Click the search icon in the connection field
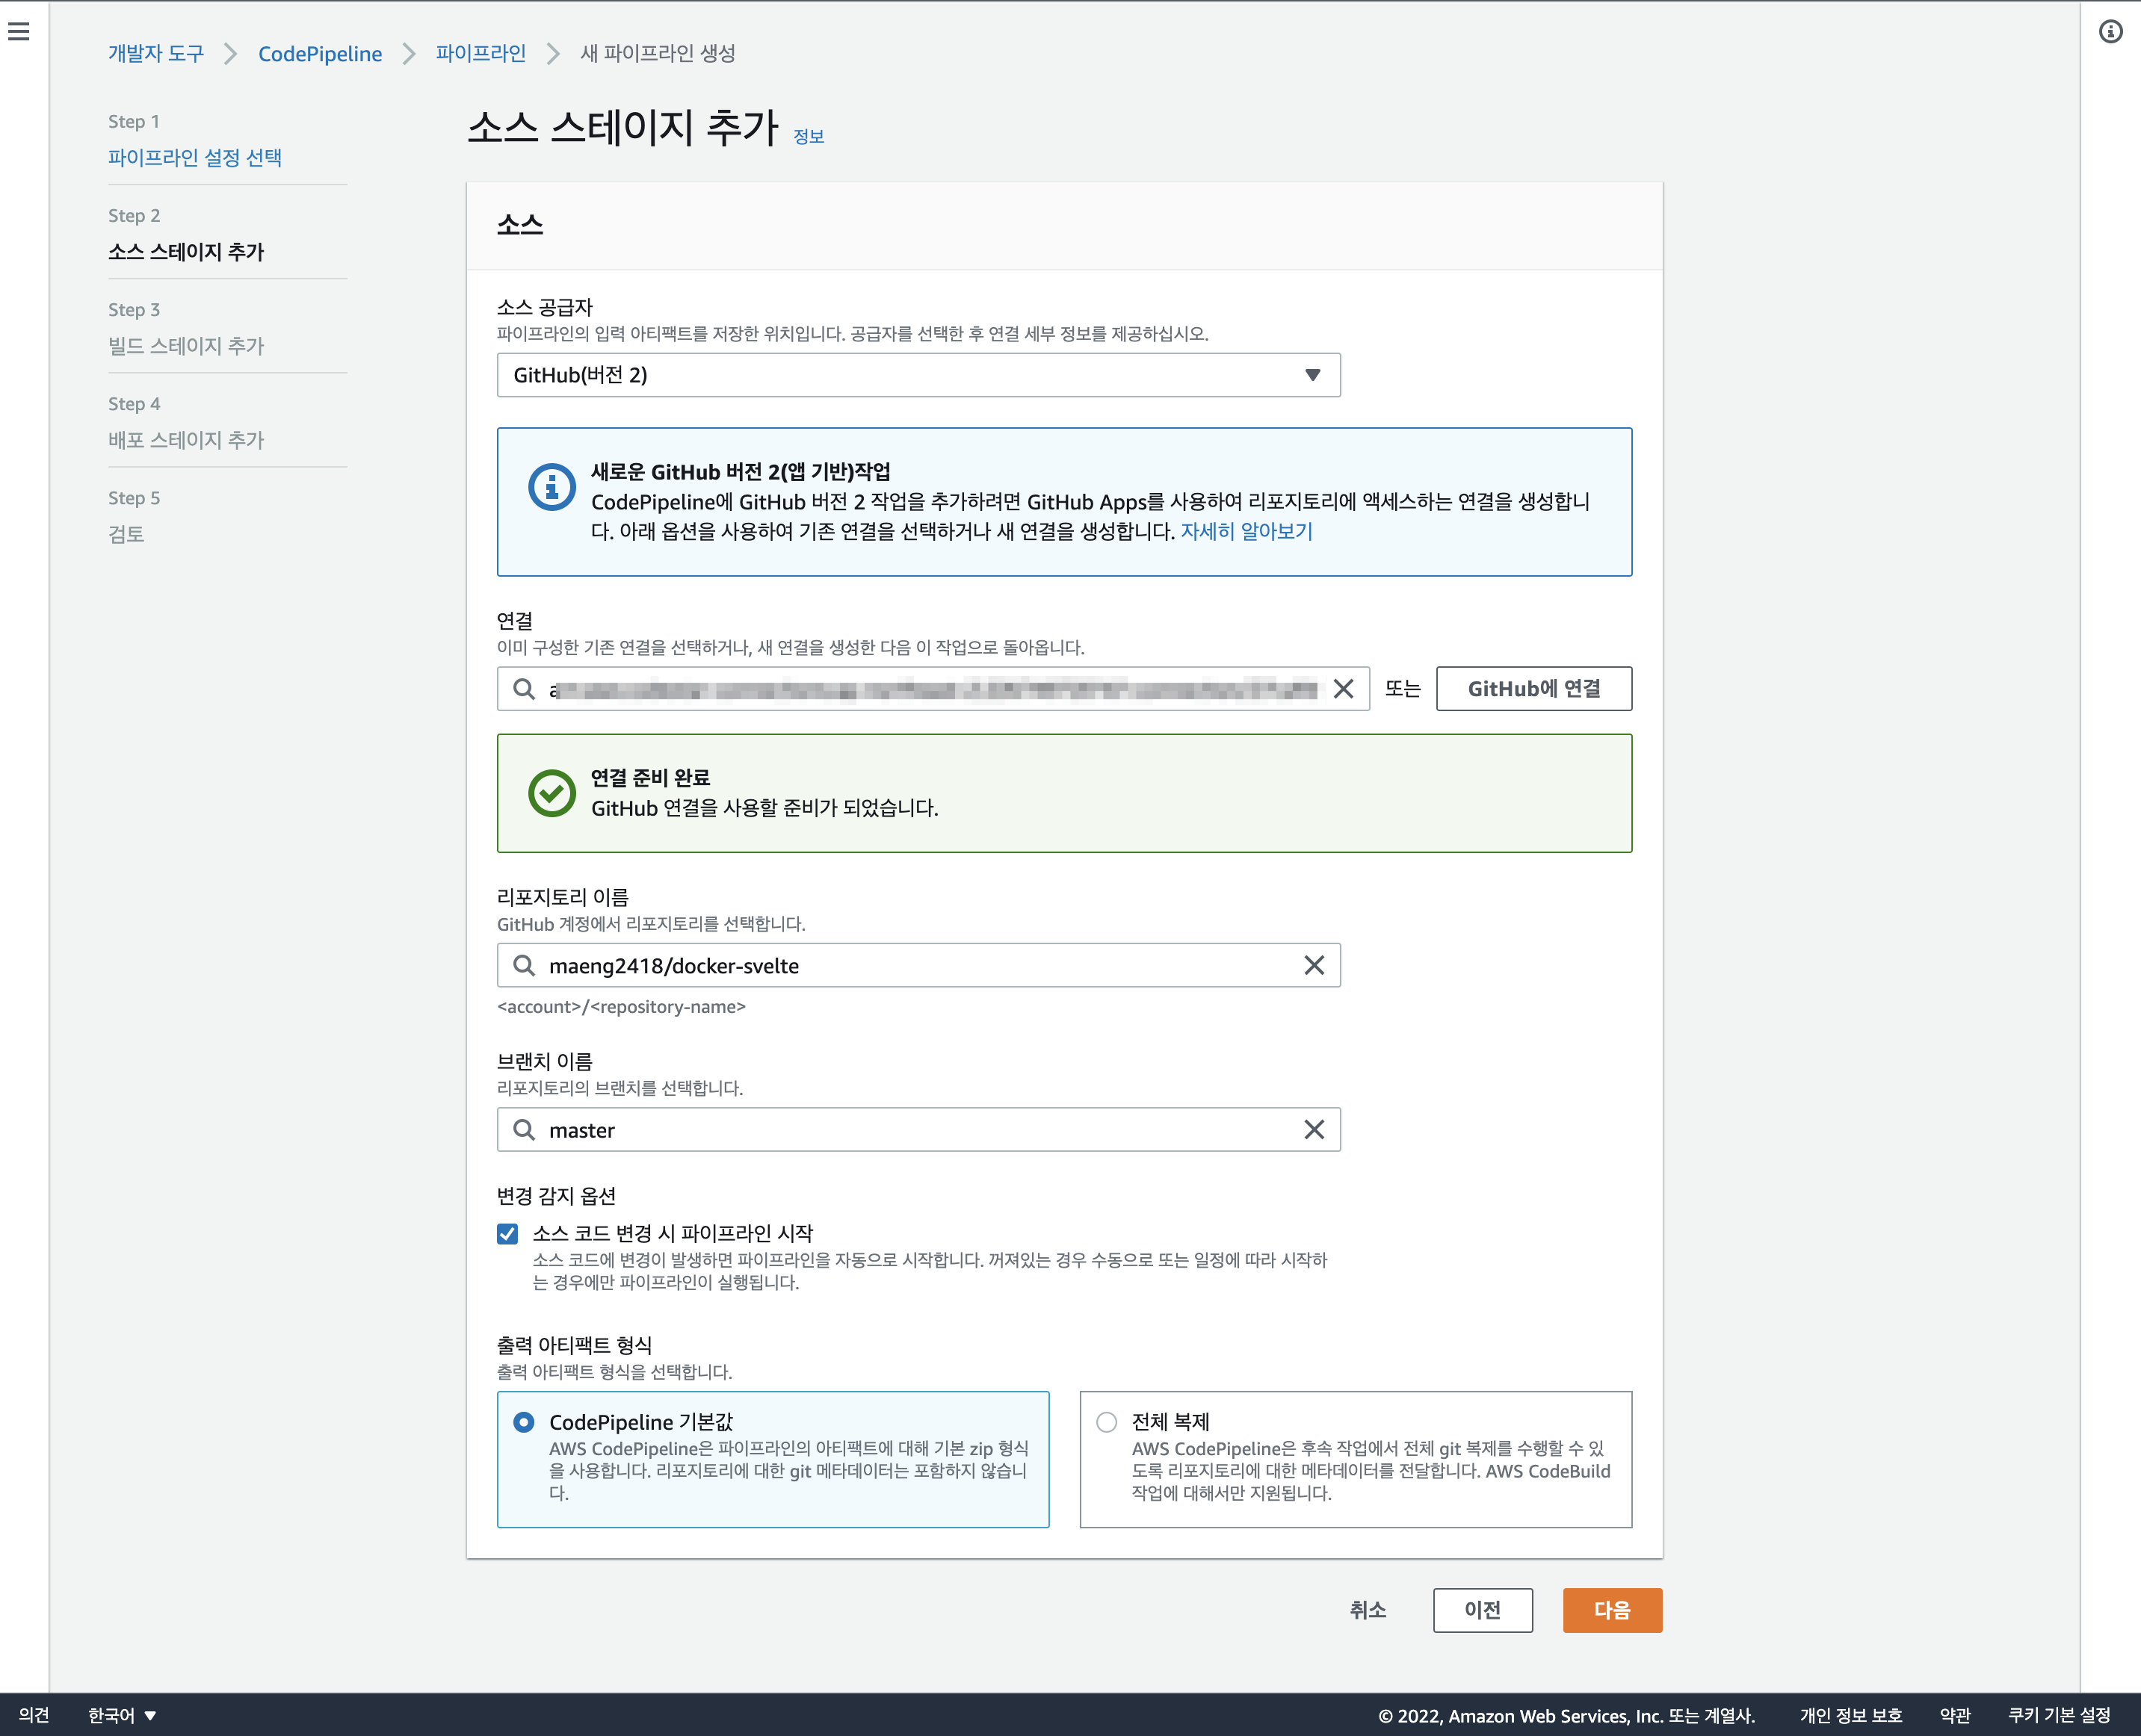 coord(525,689)
